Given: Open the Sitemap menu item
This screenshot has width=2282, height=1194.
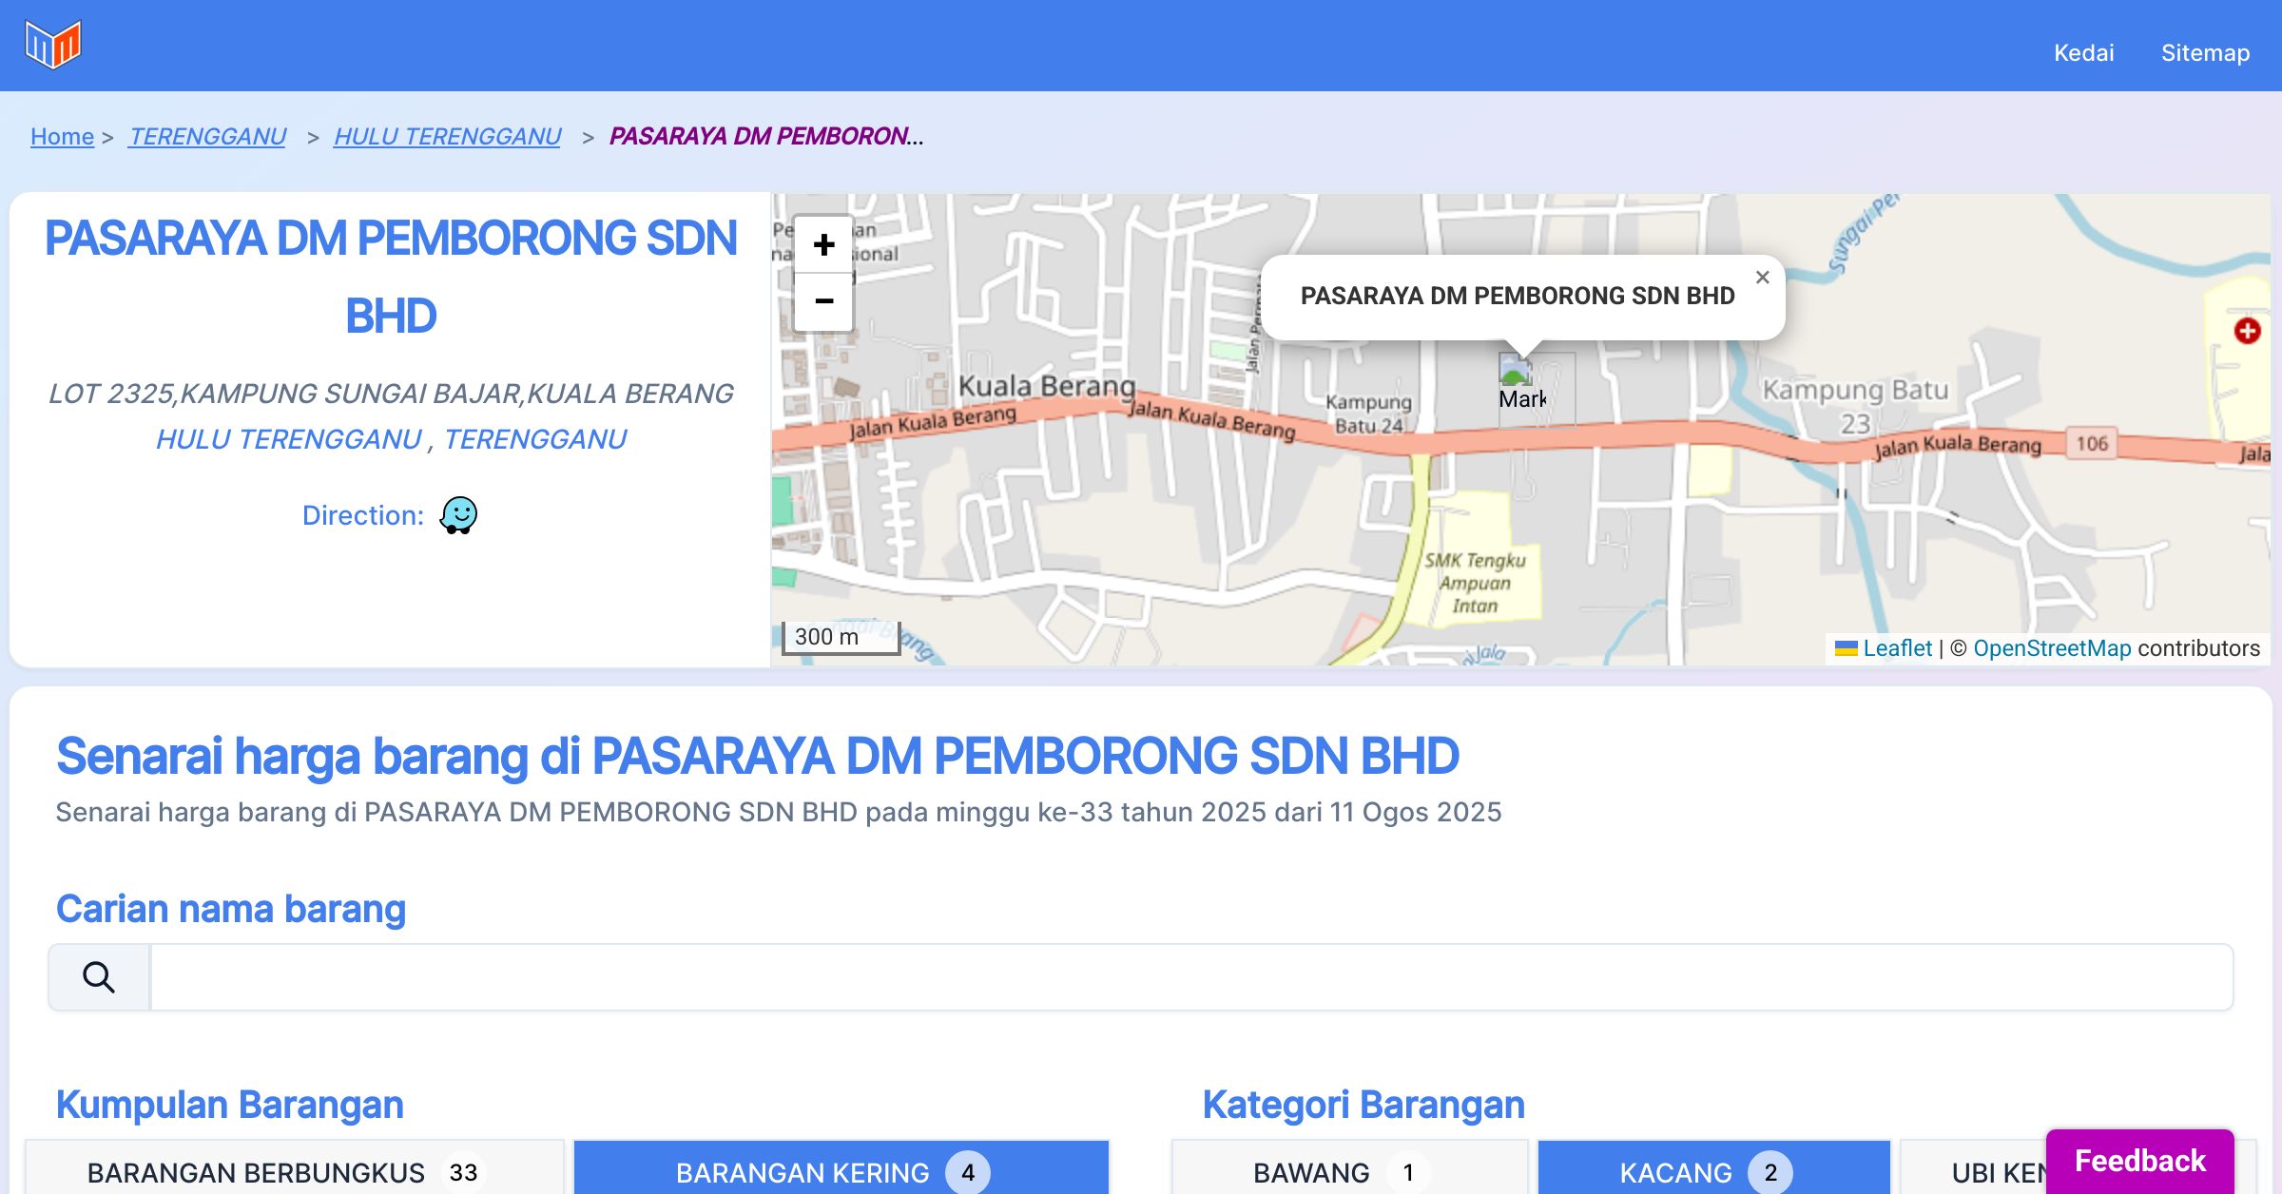Looking at the screenshot, I should tap(2205, 52).
